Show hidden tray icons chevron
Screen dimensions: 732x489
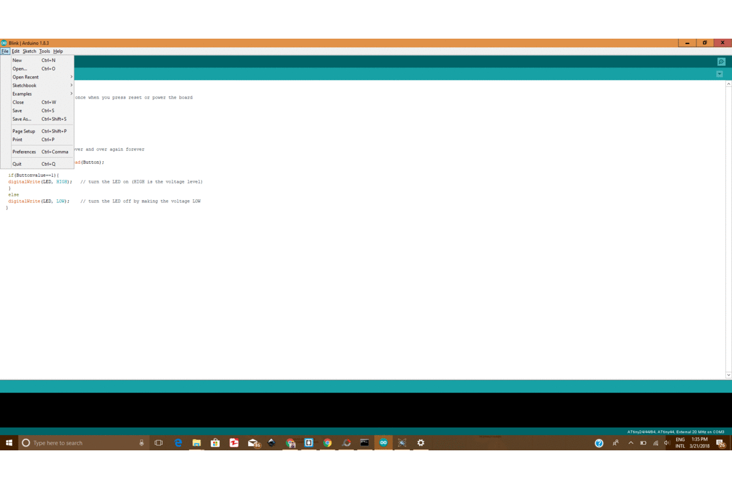coord(631,443)
